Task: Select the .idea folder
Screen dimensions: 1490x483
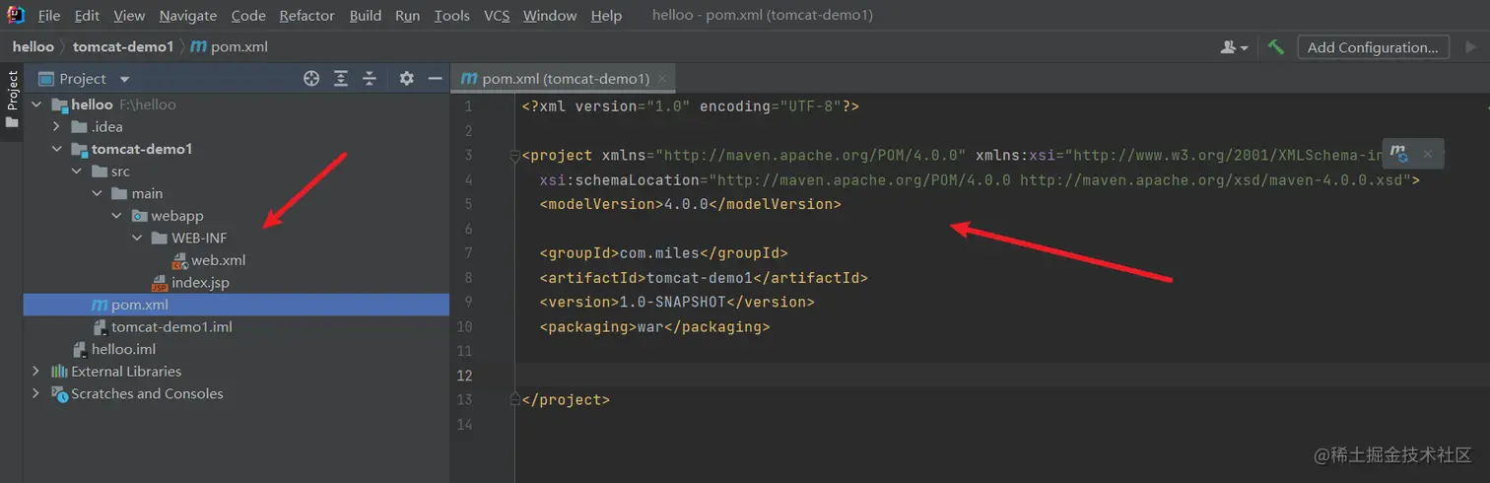Action: (106, 127)
